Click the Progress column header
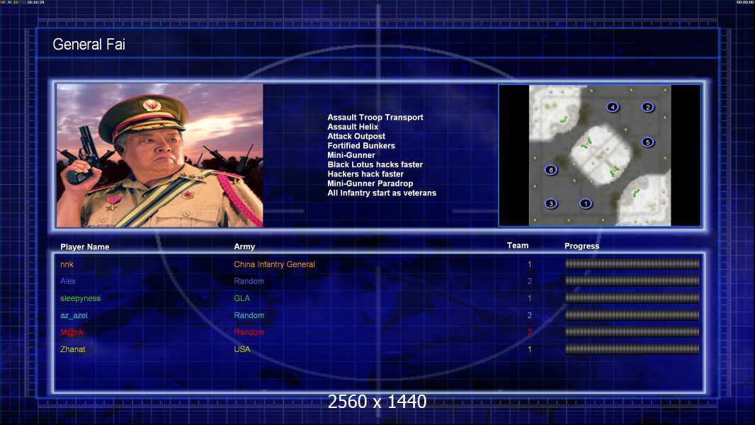The image size is (755, 425). click(x=581, y=246)
